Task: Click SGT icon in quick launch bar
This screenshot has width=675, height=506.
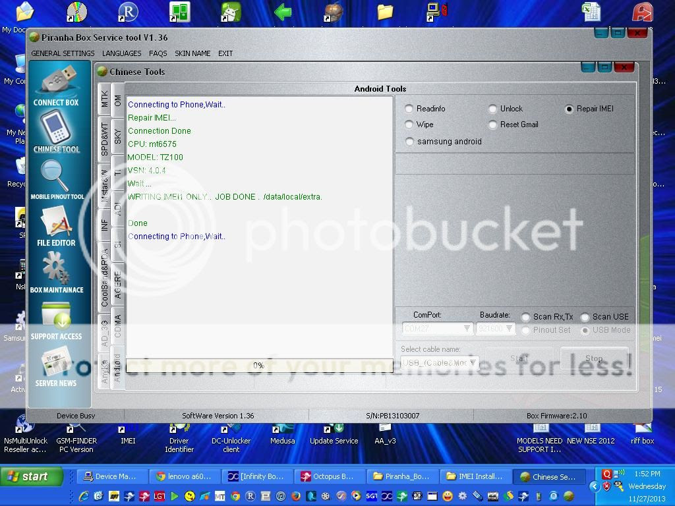Action: [372, 496]
